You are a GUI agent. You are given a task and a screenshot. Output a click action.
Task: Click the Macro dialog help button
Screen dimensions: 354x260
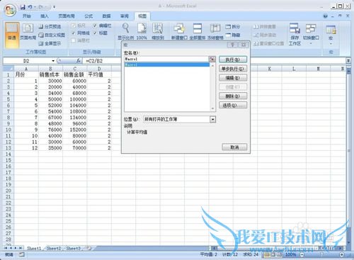(x=232, y=45)
